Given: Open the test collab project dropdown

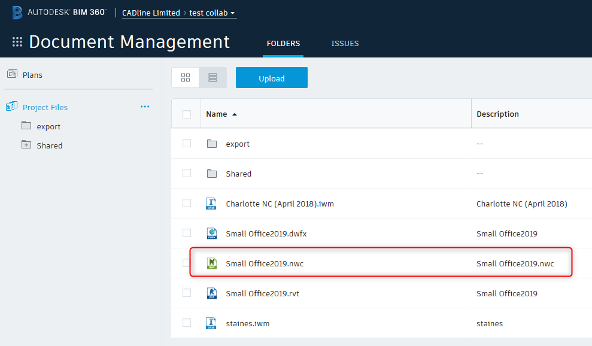Looking at the screenshot, I should 212,13.
